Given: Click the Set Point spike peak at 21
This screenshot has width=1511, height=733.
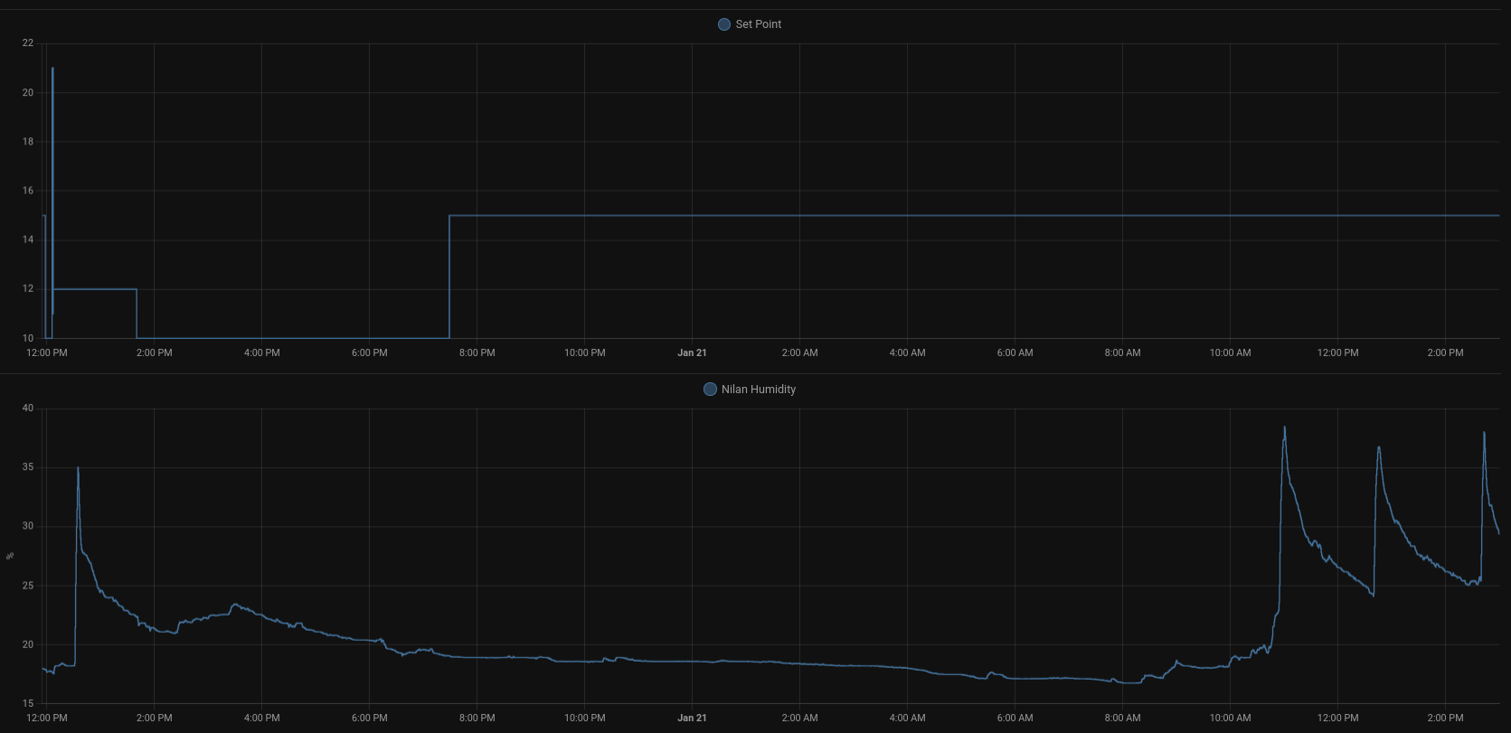Looking at the screenshot, I should pyautogui.click(x=52, y=69).
